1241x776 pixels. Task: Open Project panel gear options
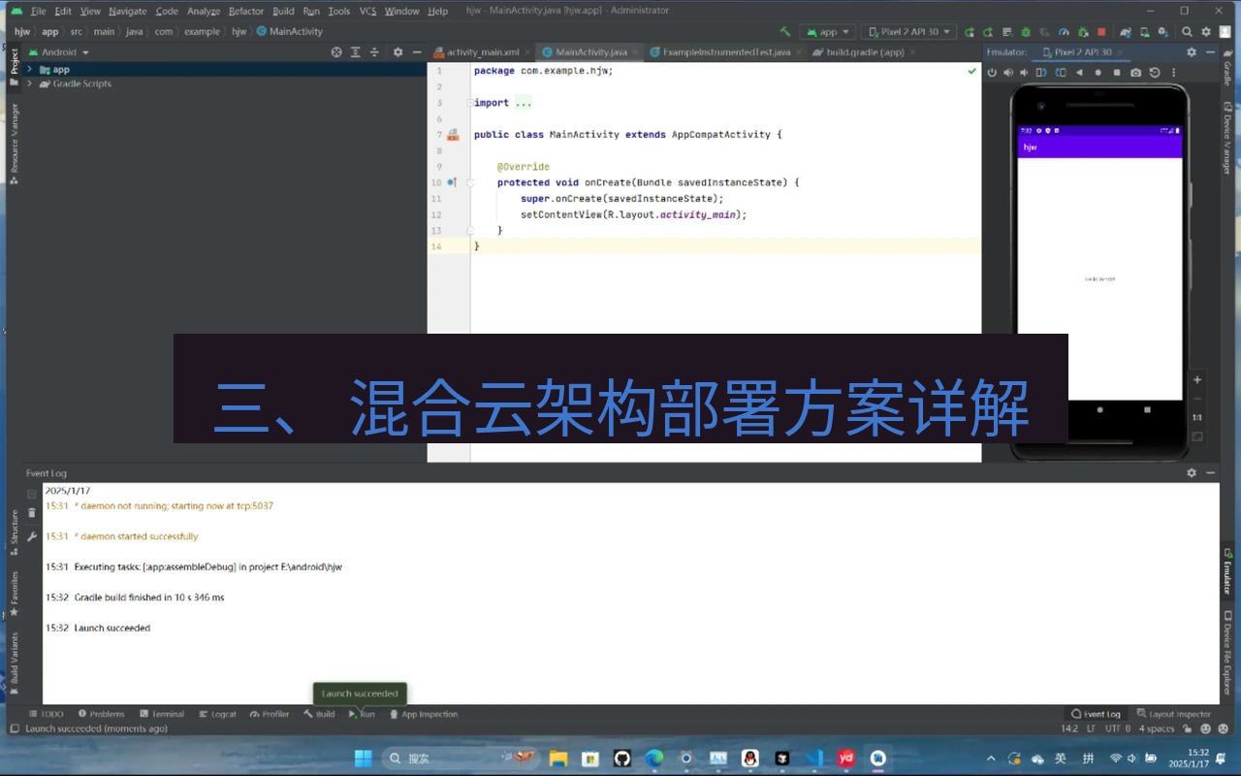coord(398,51)
